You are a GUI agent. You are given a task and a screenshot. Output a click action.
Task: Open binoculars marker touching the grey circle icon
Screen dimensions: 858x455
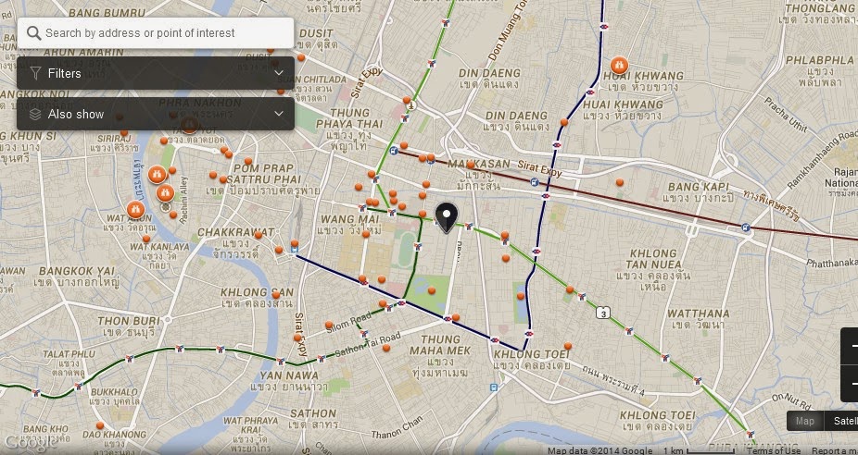pos(165,192)
